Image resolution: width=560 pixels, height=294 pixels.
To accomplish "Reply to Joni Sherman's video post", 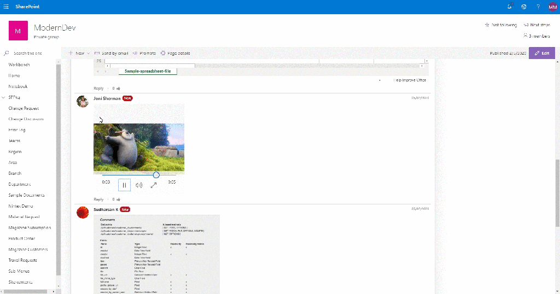I will coord(98,199).
